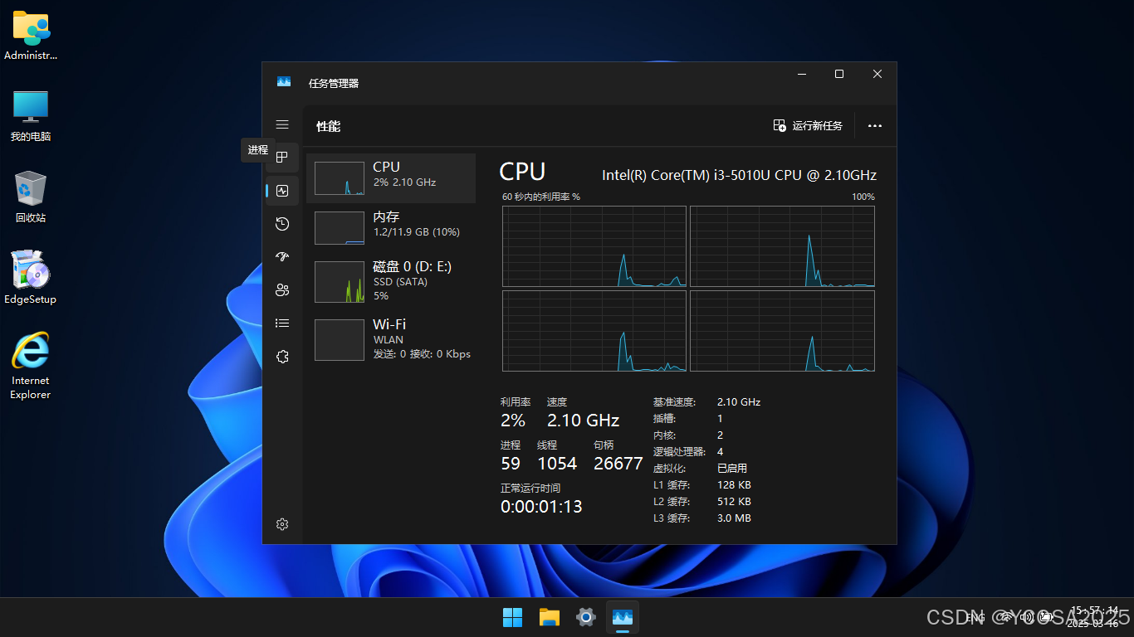Open File Explorer from the taskbar

pos(550,617)
